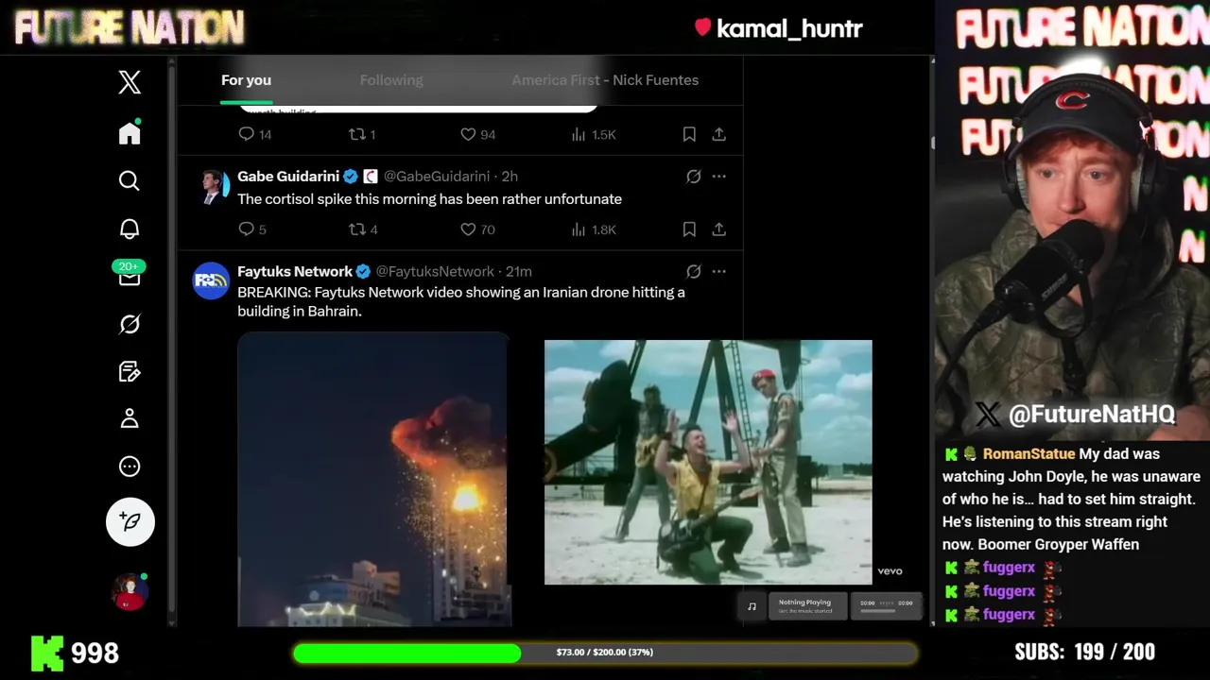Open the More circle menu in sidebar

point(130,467)
